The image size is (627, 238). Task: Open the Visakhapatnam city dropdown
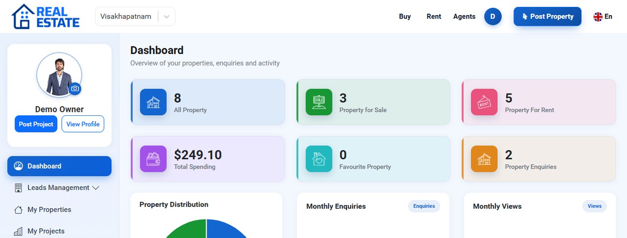click(x=135, y=17)
